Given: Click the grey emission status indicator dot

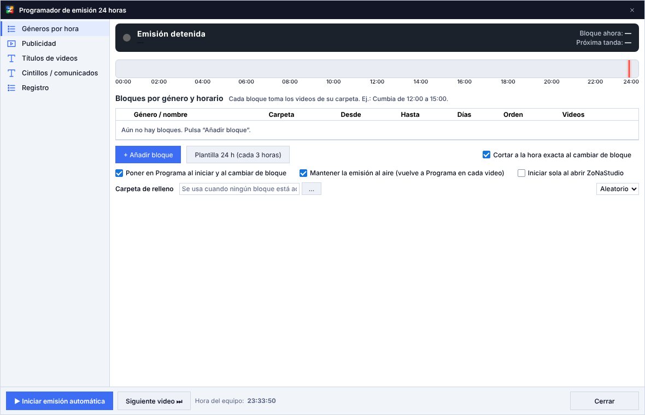Looking at the screenshot, I should click(x=127, y=38).
